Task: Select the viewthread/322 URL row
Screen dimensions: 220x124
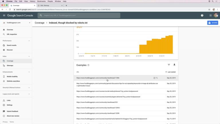Action: click(126, 102)
